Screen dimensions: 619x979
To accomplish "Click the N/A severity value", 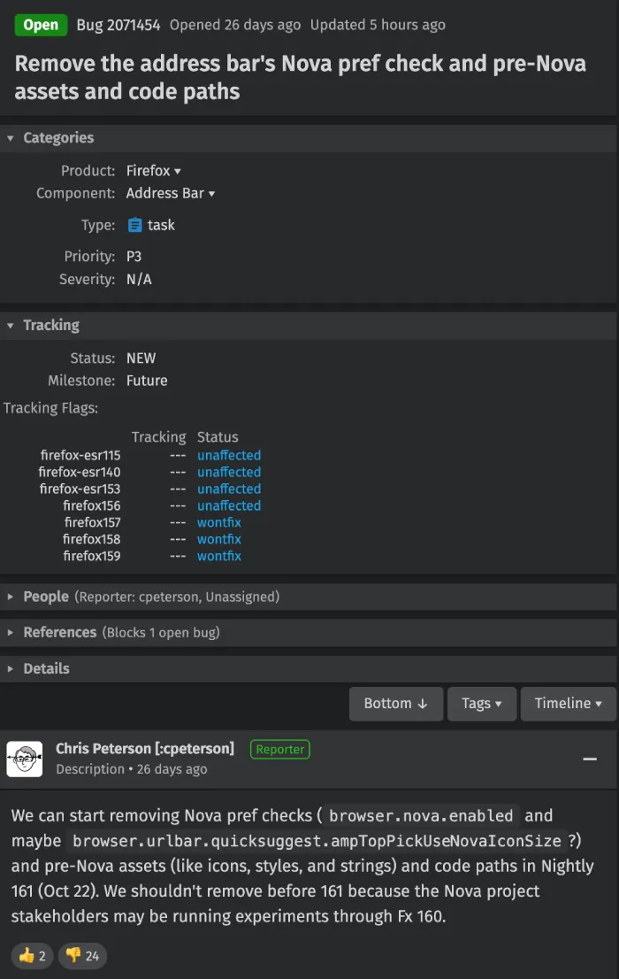I will coord(139,279).
